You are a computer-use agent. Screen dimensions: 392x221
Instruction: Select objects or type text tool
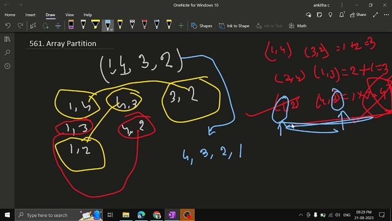[x=33, y=26]
